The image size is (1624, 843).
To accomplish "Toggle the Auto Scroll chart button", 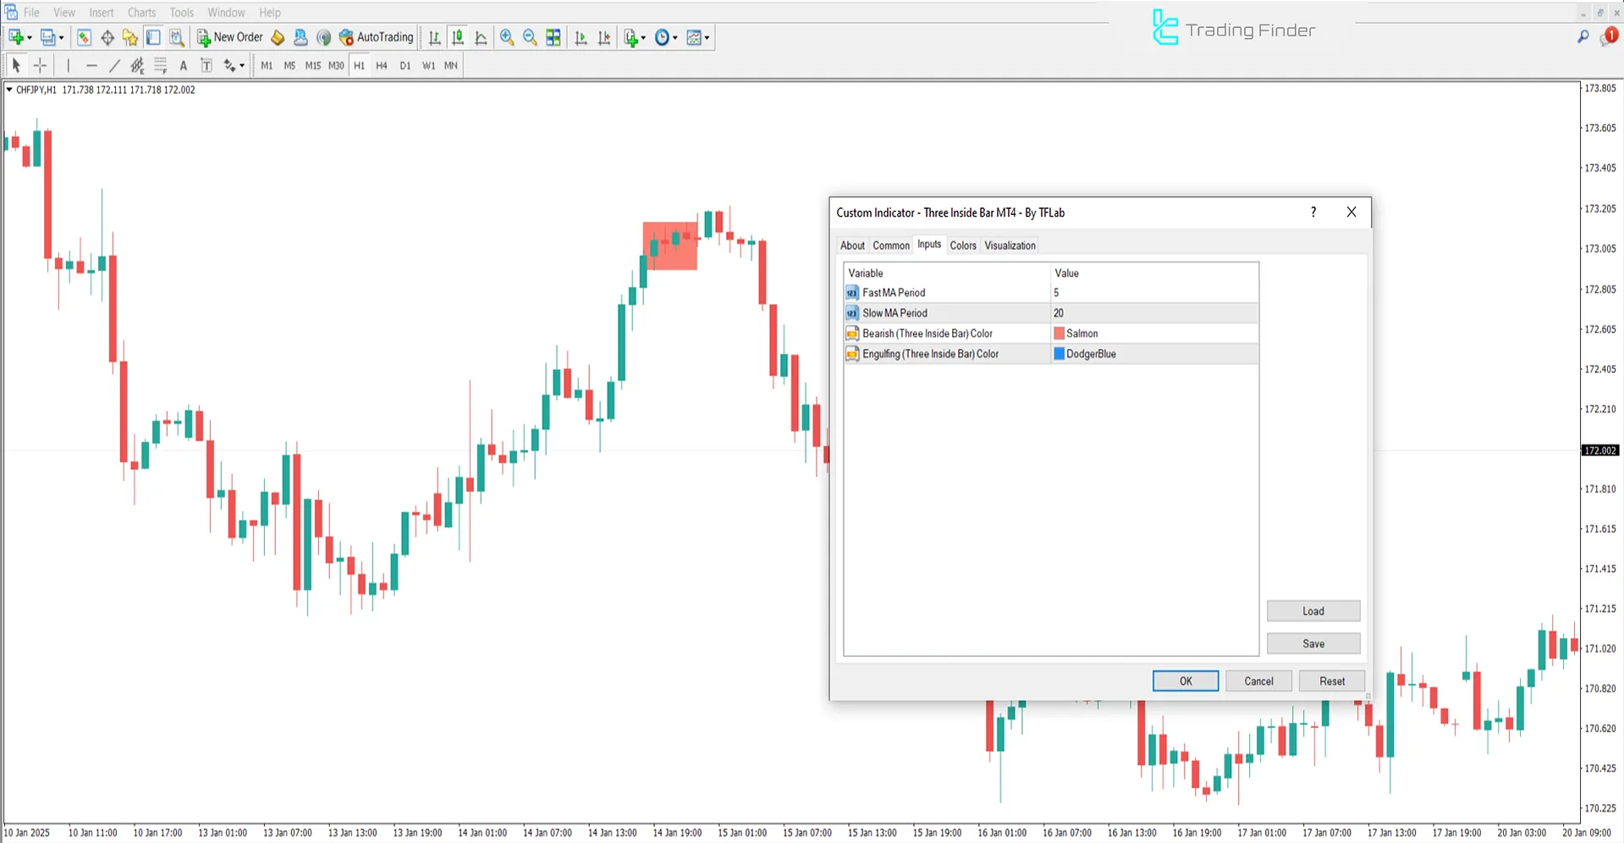I will click(x=581, y=37).
